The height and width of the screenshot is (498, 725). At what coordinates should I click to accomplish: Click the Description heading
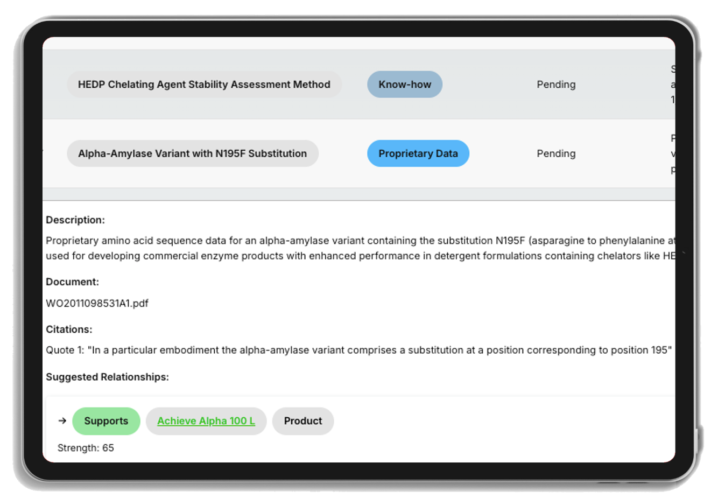[75, 220]
